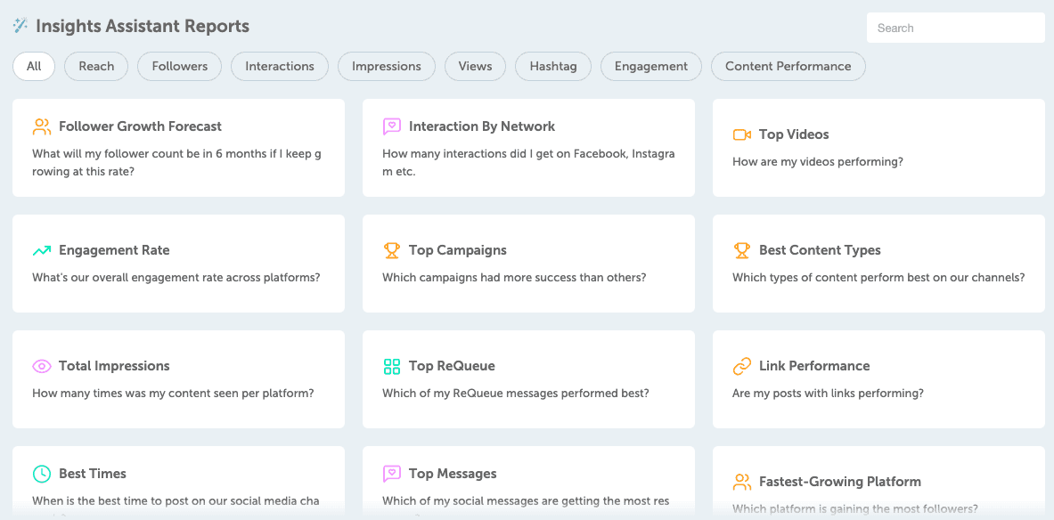This screenshot has width=1054, height=520.
Task: Open the Link Performance report title
Action: [814, 366]
